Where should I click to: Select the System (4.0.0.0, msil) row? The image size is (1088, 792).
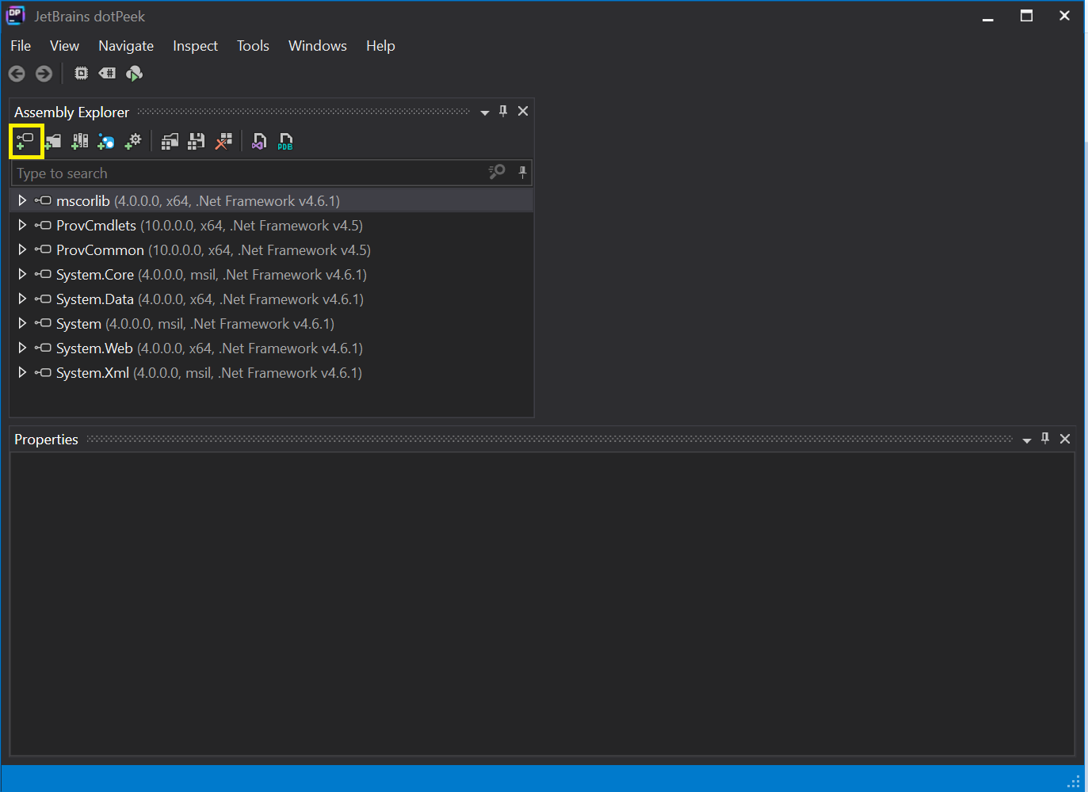pos(272,323)
